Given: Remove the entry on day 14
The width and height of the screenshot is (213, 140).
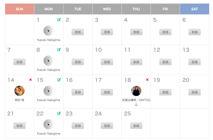Looking at the screenshot, I should coord(30,80).
